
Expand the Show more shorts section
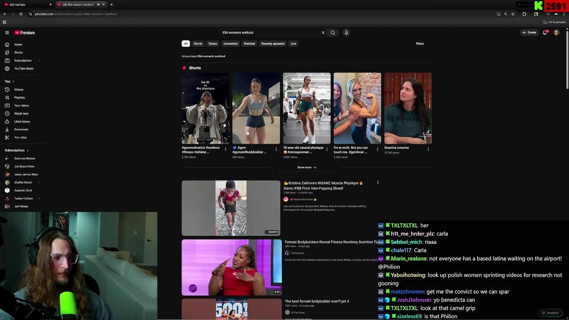tap(307, 168)
